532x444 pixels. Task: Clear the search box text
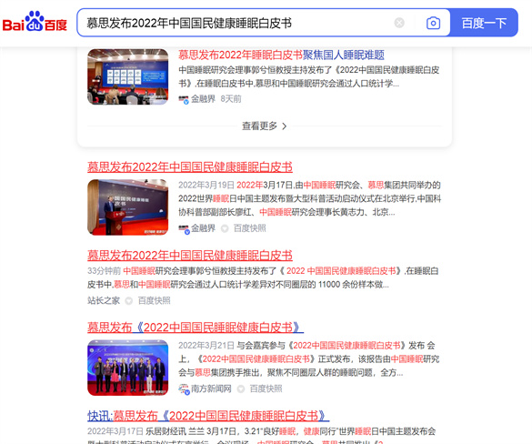point(399,23)
